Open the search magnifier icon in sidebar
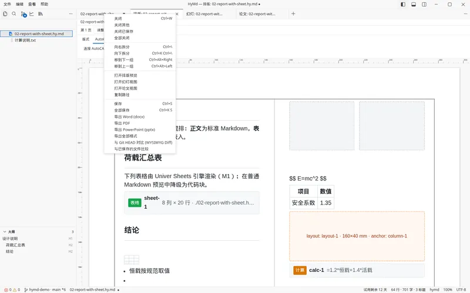470x293 pixels. (14, 13)
